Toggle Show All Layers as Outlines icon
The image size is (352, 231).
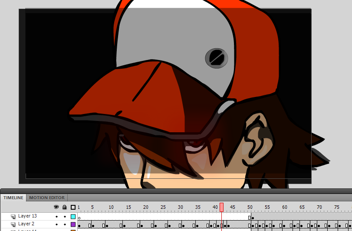point(73,207)
